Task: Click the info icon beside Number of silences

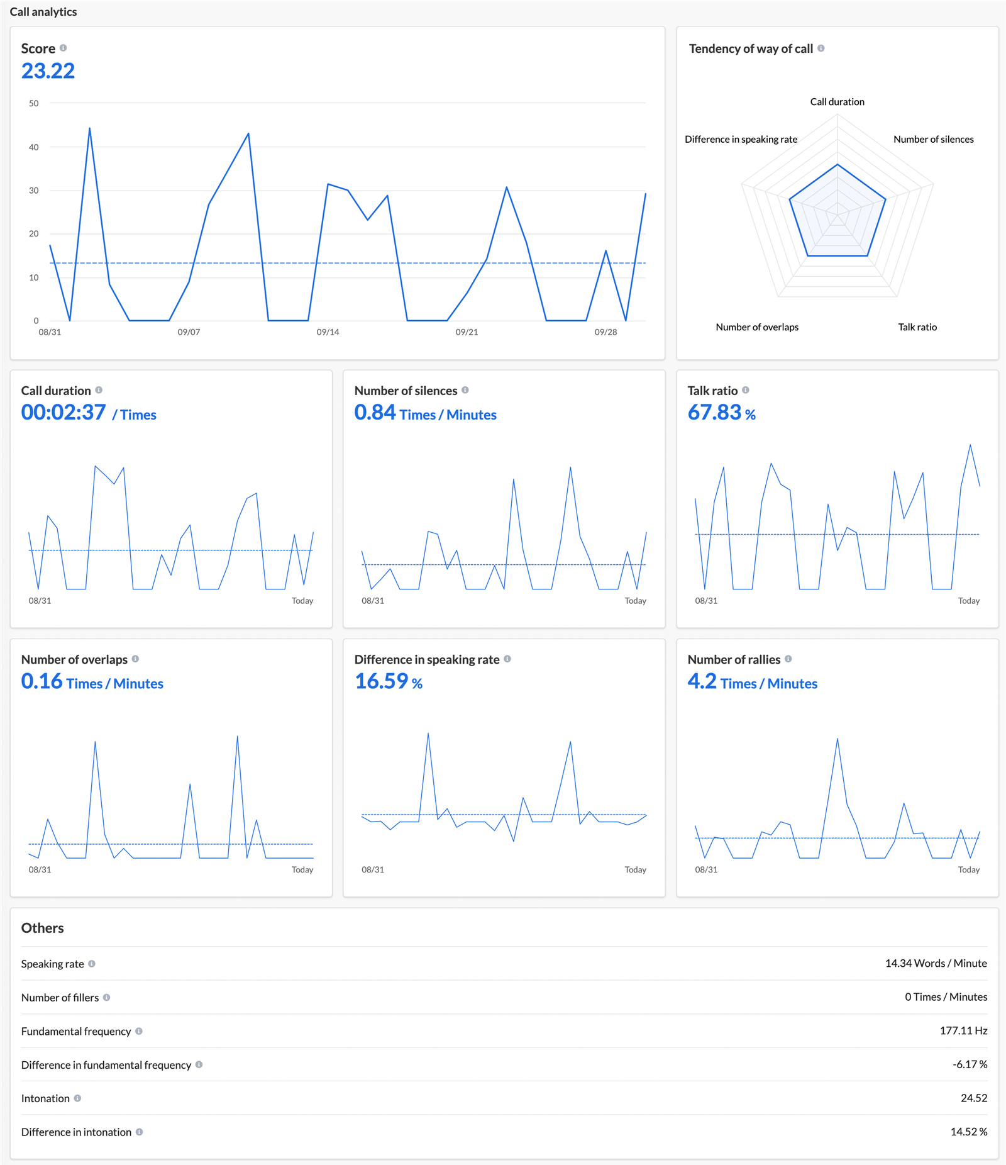Action: tap(465, 390)
